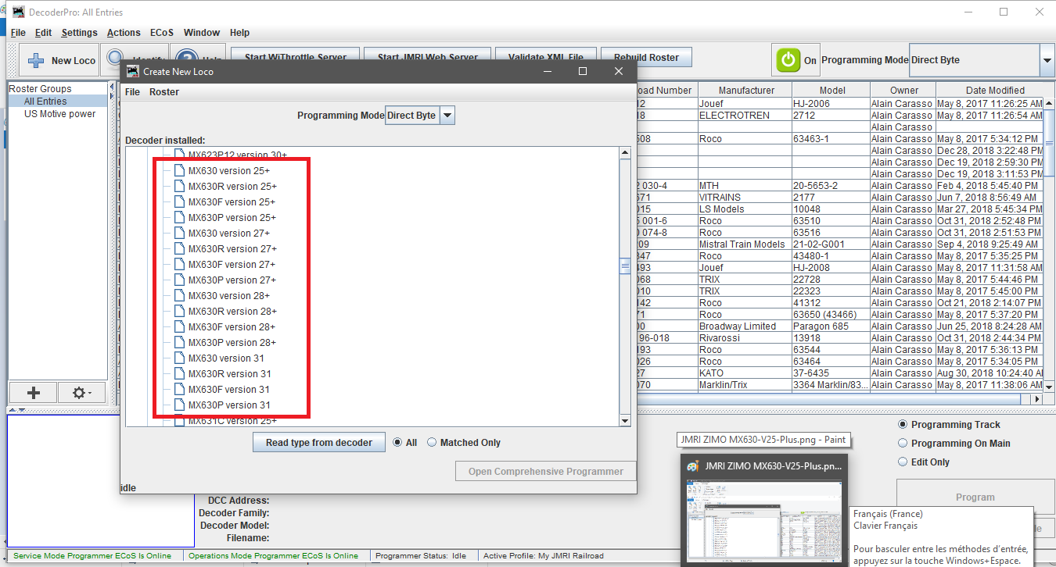Click the Model column header
The width and height of the screenshot is (1056, 567).
pos(832,91)
